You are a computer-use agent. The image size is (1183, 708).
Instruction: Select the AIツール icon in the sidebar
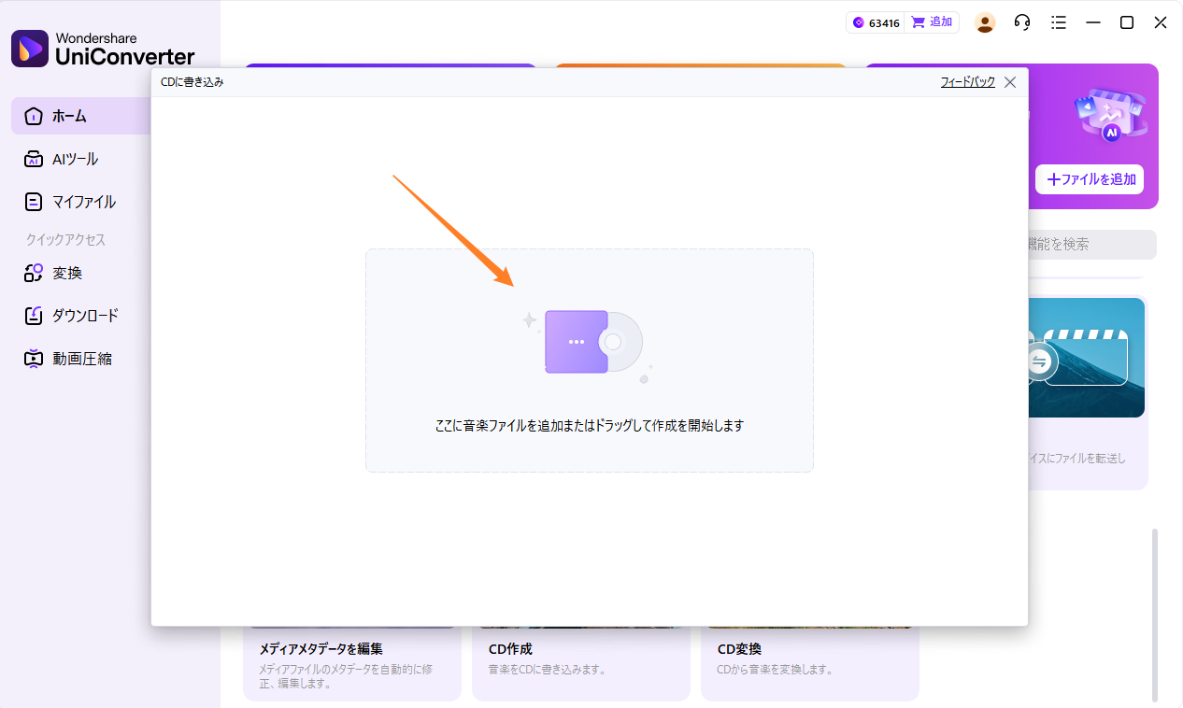(32, 159)
